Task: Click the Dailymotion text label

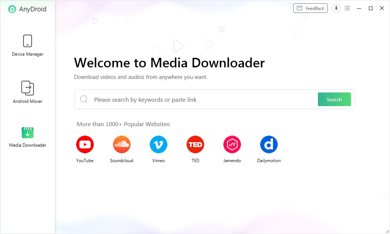Action: pos(269,161)
